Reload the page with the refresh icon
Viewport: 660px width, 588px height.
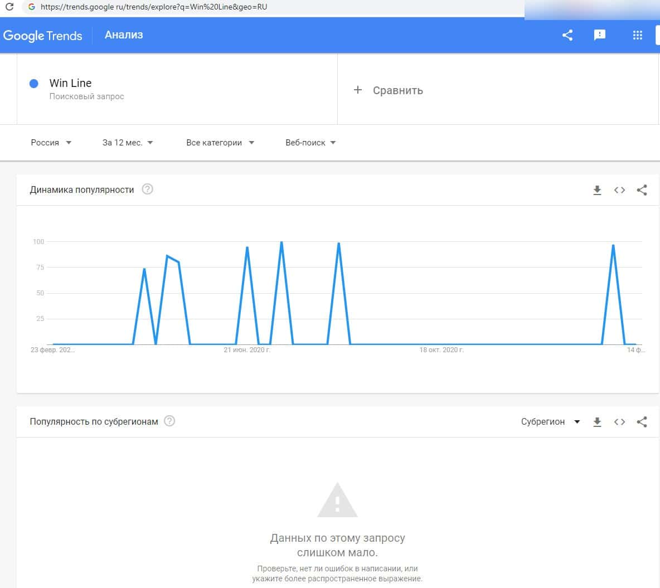click(x=9, y=7)
